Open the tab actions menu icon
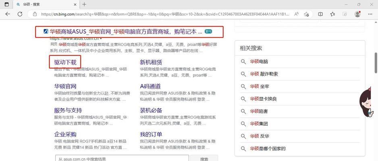Image resolution: width=378 pixels, height=161 pixels. (x=6, y=4)
